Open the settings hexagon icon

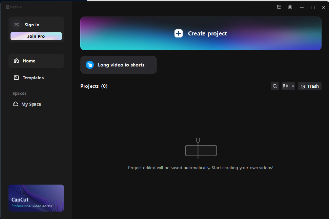pyautogui.click(x=290, y=7)
